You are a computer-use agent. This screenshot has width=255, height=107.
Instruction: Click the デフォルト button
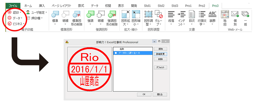161,68
